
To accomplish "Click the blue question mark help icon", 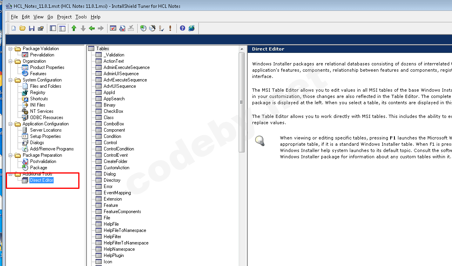I will (x=182, y=28).
